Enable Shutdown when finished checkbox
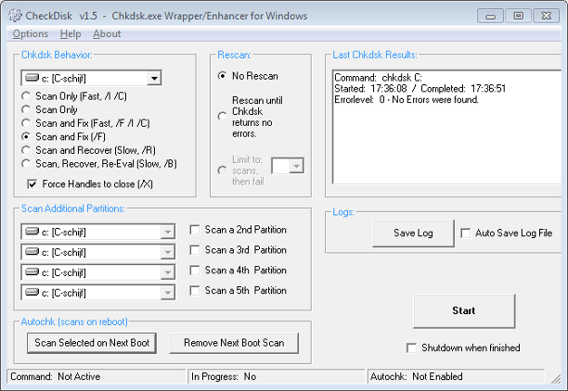 (x=411, y=348)
